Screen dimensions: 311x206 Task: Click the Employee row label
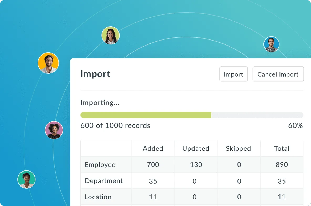click(x=100, y=165)
